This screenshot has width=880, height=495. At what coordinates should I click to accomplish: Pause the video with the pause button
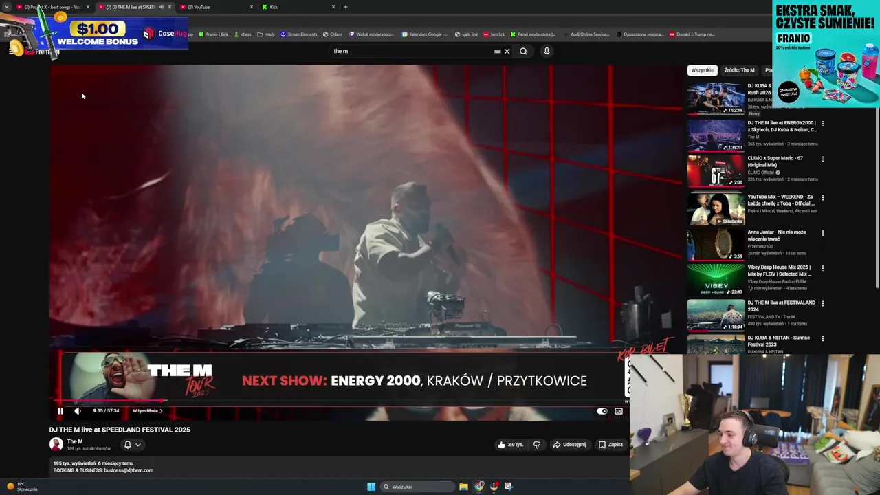click(x=60, y=411)
